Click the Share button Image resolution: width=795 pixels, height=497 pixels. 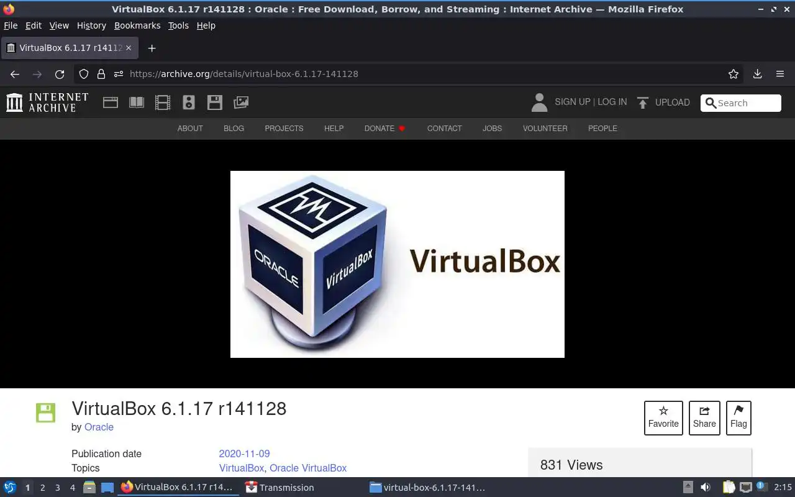704,417
